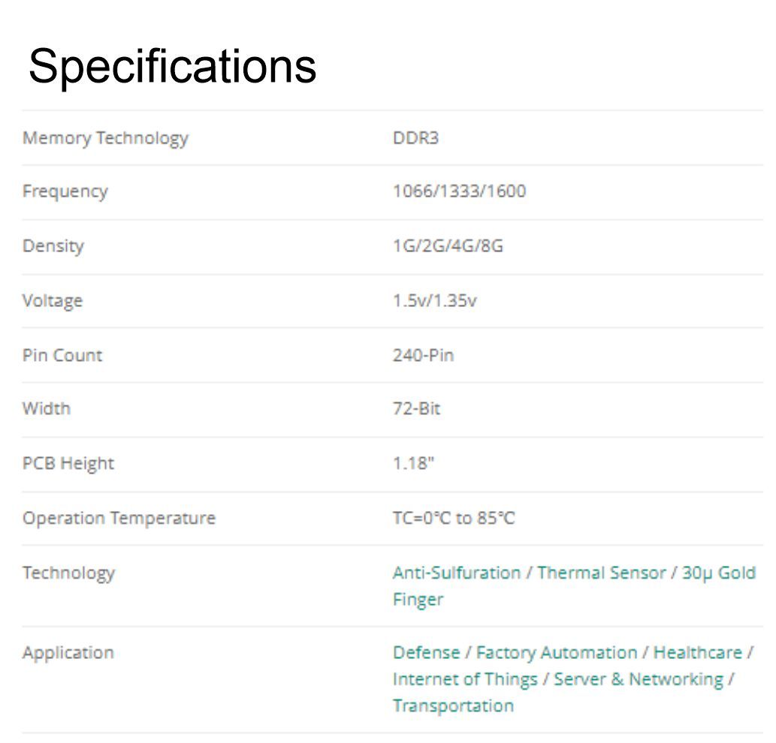776x743 pixels.
Task: Click the DDR3 value text
Action: coord(415,138)
